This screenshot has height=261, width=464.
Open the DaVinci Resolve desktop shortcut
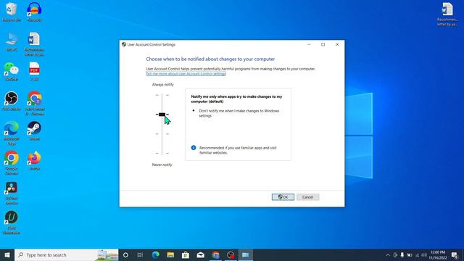coord(12,193)
